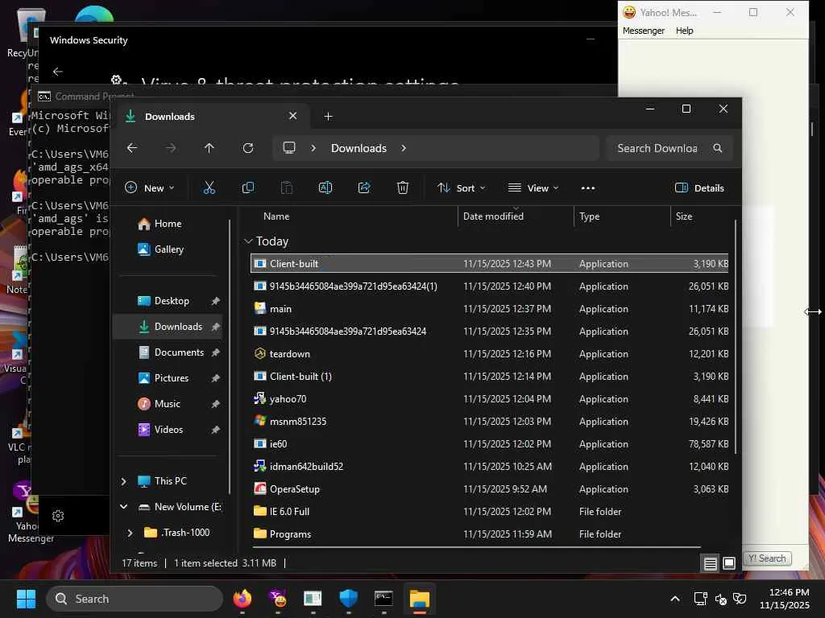
Task: Open Documents in navigation pane
Action: point(179,352)
